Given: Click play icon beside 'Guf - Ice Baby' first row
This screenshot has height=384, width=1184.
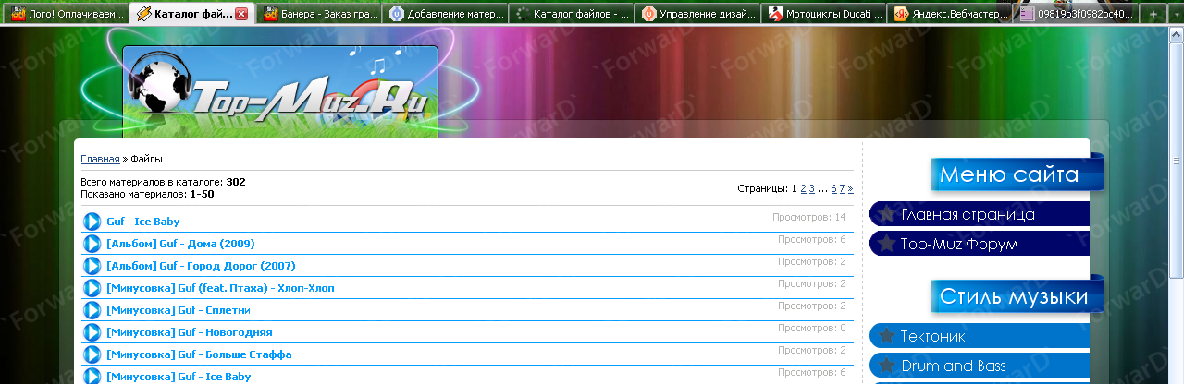Looking at the screenshot, I should pyautogui.click(x=92, y=222).
